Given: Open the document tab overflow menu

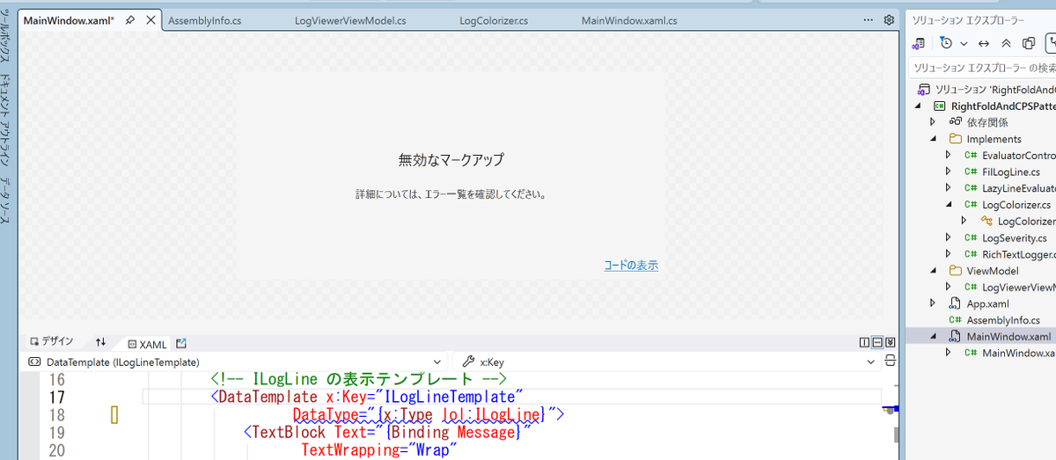Looking at the screenshot, I should [869, 20].
